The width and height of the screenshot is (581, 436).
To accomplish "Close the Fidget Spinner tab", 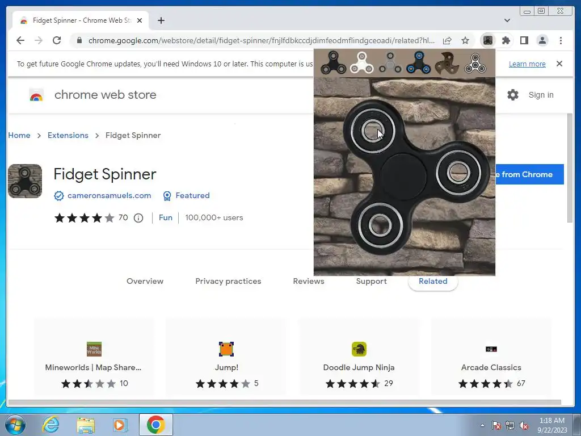I will [140, 20].
